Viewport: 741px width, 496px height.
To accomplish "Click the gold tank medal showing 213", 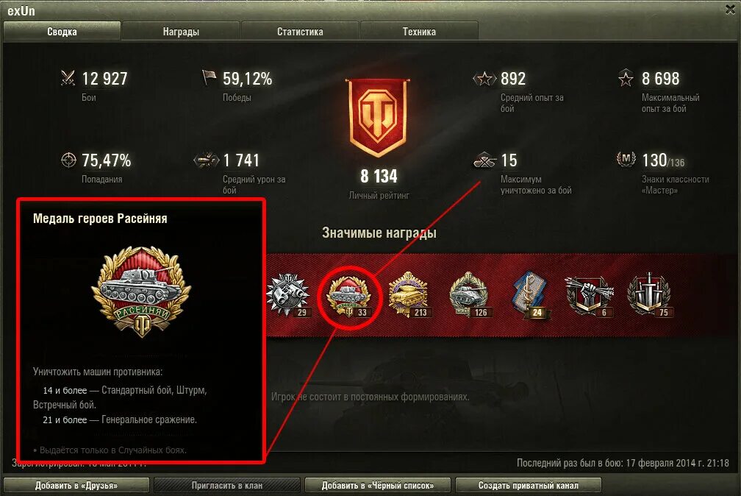I will pyautogui.click(x=408, y=295).
